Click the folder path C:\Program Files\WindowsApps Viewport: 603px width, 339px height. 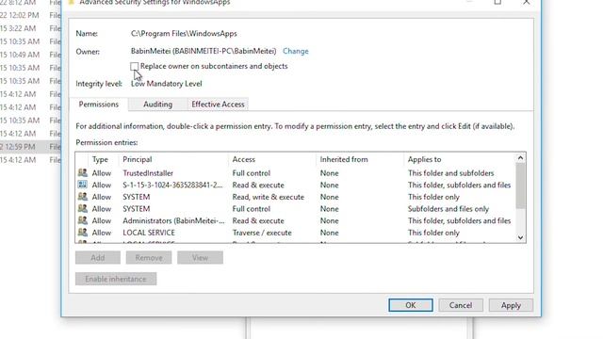184,34
